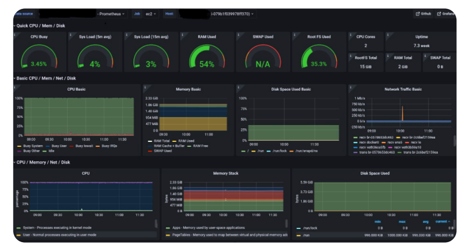The height and width of the screenshot is (251, 467).
Task: Open info icon on Memory Basic panel
Action: coord(145,87)
